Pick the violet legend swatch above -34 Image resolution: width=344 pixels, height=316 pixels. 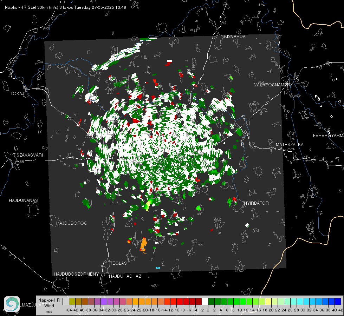point(104,301)
